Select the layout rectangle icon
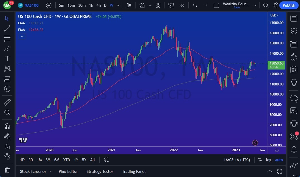The height and width of the screenshot is (177, 300). [216, 5]
